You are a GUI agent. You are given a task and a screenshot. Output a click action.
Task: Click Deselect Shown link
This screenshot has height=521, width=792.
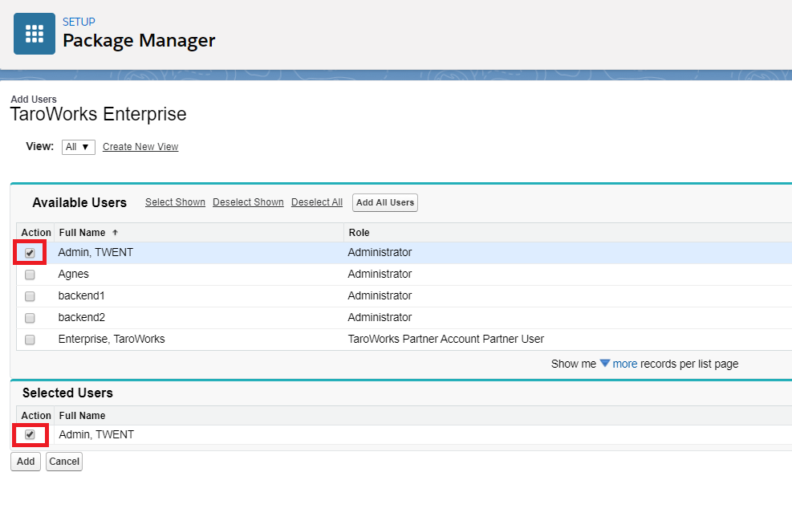coord(248,202)
